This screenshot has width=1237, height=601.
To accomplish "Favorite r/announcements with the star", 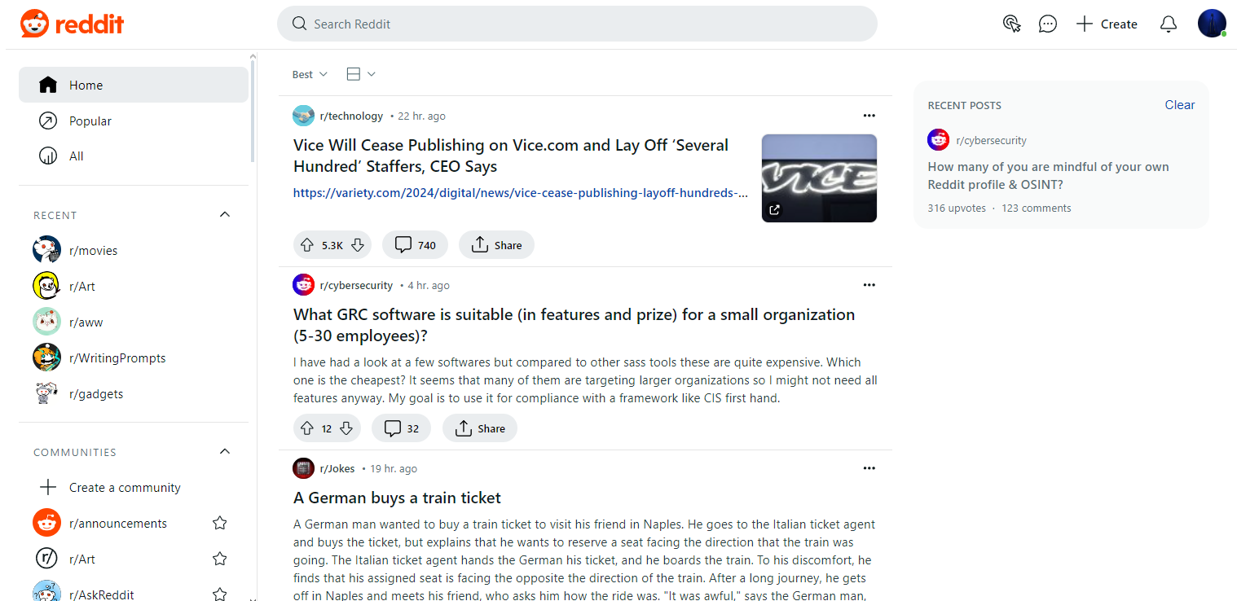I will (219, 524).
